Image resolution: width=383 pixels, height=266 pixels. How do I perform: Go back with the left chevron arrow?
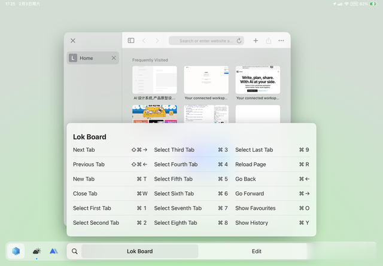tap(144, 41)
